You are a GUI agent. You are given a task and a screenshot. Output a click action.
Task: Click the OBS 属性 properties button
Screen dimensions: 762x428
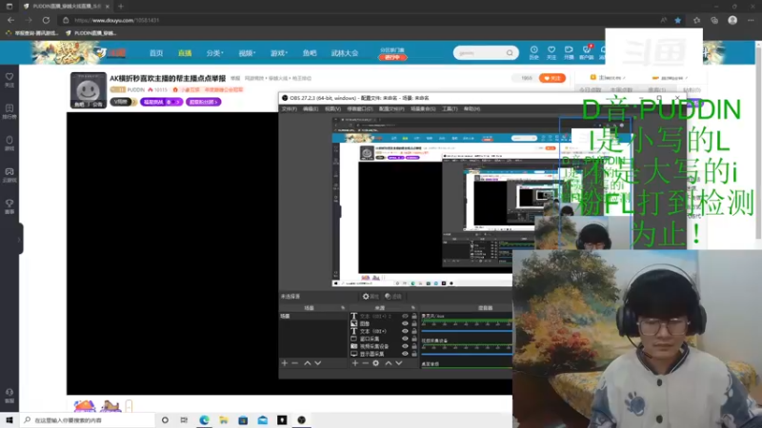[x=371, y=296]
